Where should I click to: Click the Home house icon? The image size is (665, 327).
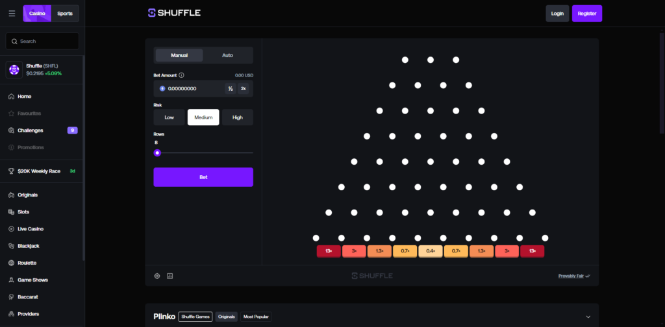click(x=12, y=97)
